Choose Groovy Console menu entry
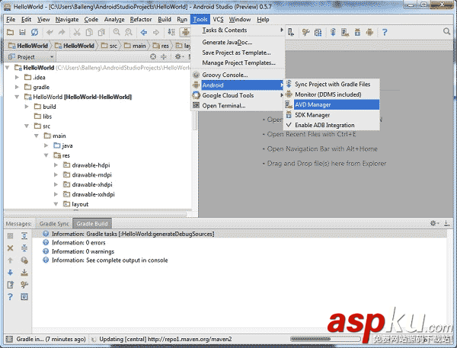The height and width of the screenshot is (348, 457). pyautogui.click(x=238, y=75)
